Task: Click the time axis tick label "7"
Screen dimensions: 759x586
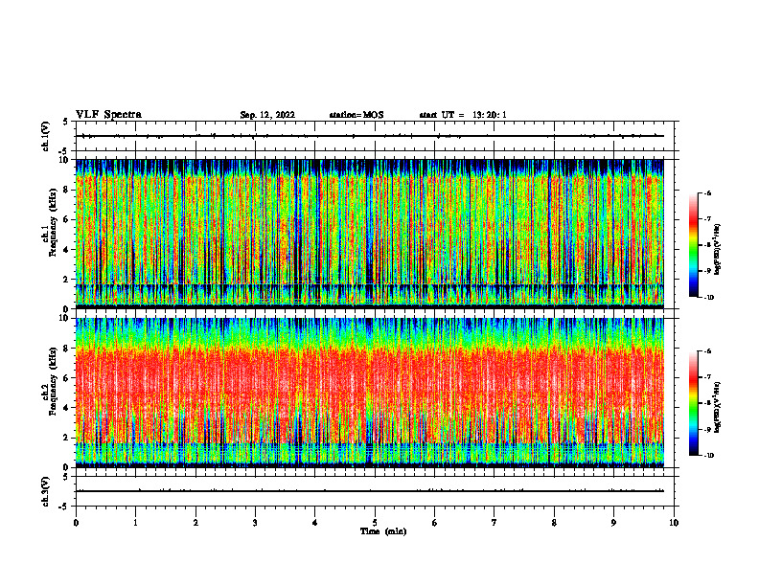Action: (494, 523)
